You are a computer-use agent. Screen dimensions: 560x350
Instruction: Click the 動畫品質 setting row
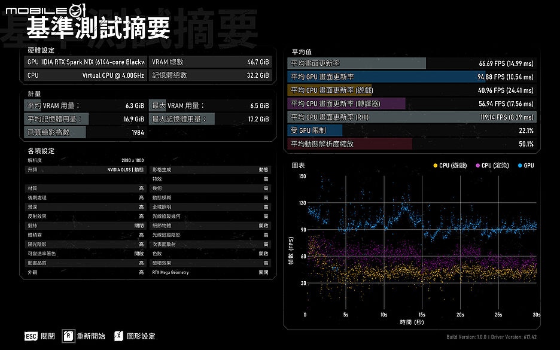[86, 263]
